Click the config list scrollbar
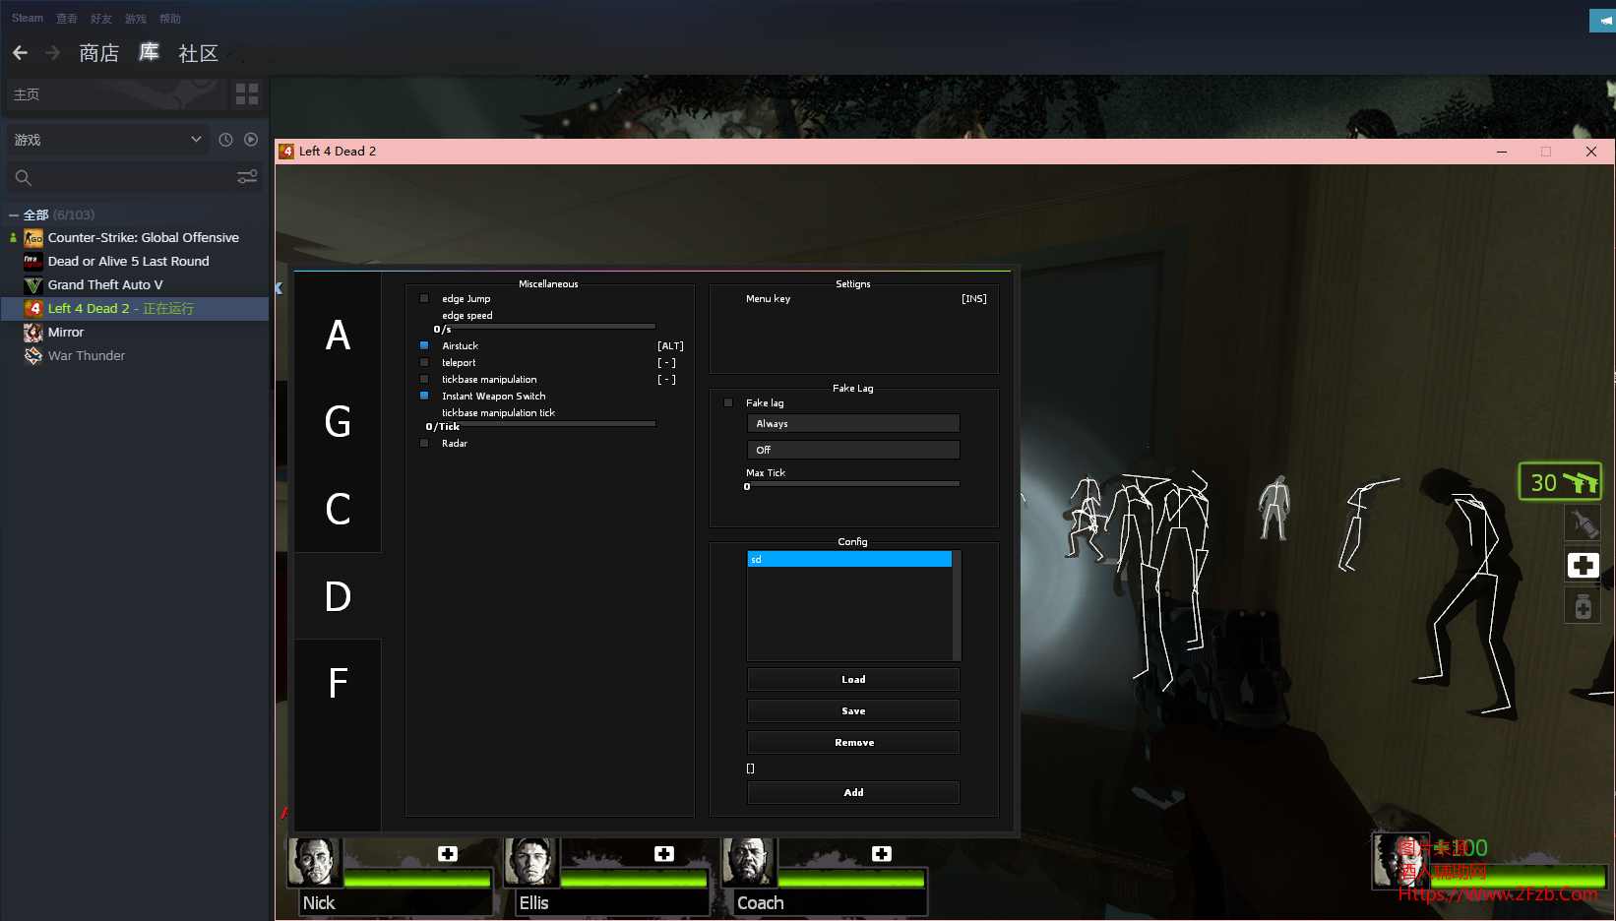The width and height of the screenshot is (1616, 921). click(957, 605)
